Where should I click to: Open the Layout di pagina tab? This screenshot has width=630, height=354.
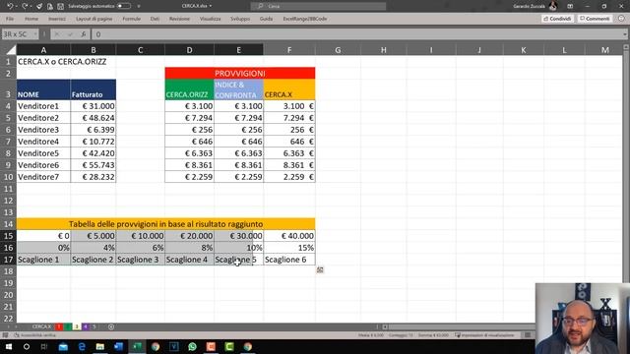[x=94, y=19]
